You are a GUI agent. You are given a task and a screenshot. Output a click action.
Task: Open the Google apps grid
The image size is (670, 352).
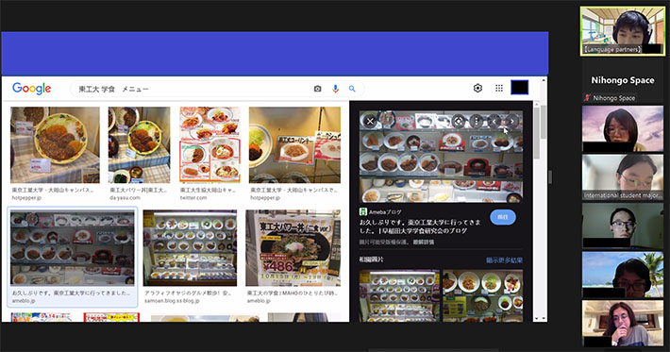(x=498, y=88)
